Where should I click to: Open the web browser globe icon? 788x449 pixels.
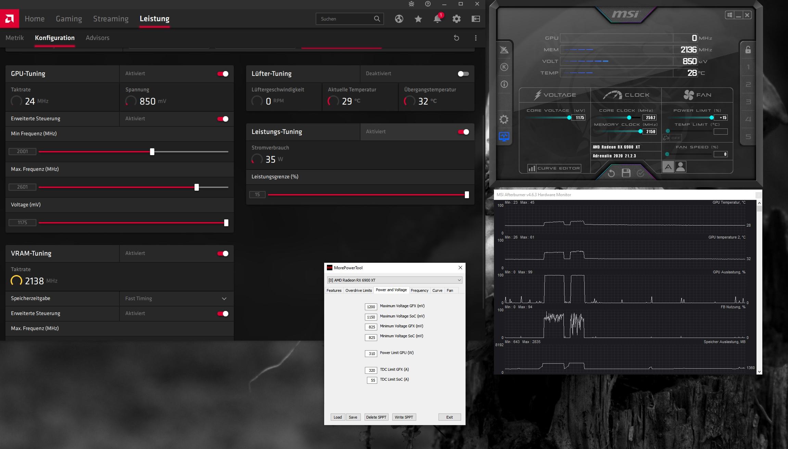pyautogui.click(x=399, y=19)
